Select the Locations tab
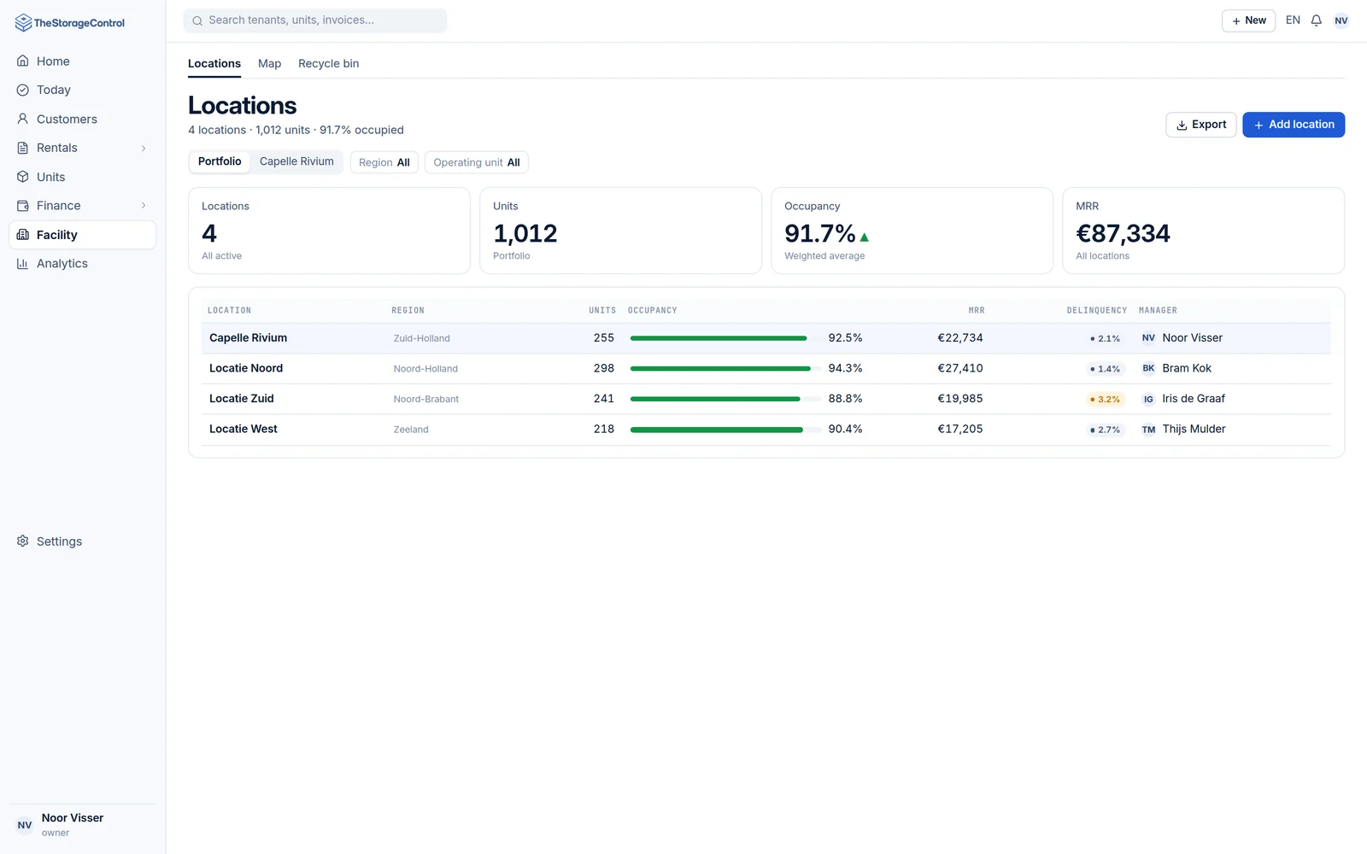1367x854 pixels. (x=214, y=64)
